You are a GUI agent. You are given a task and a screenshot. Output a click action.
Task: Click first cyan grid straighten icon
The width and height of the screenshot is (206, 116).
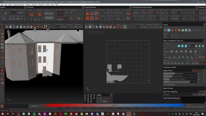point(179,46)
